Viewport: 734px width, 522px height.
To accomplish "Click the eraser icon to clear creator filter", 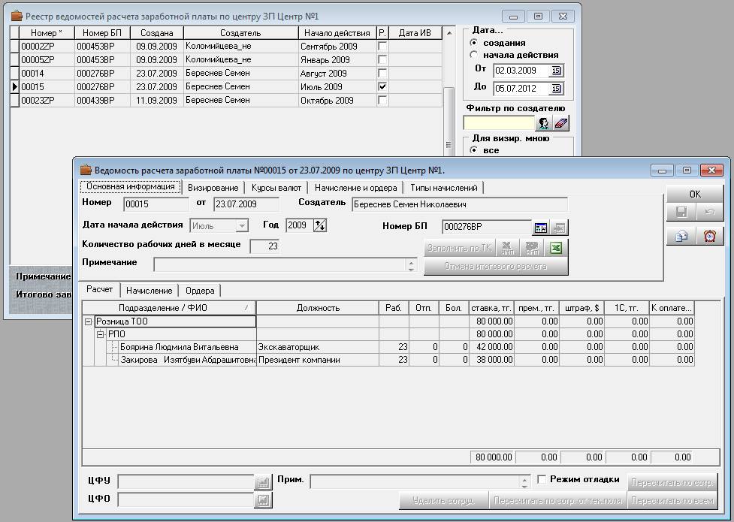I will pyautogui.click(x=560, y=123).
